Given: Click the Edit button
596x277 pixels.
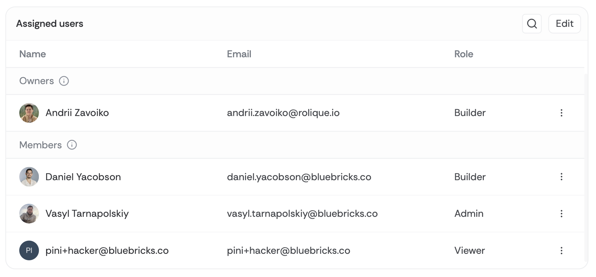Looking at the screenshot, I should pyautogui.click(x=564, y=24).
